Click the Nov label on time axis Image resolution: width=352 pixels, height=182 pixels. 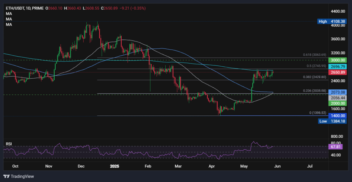[x=49, y=166]
